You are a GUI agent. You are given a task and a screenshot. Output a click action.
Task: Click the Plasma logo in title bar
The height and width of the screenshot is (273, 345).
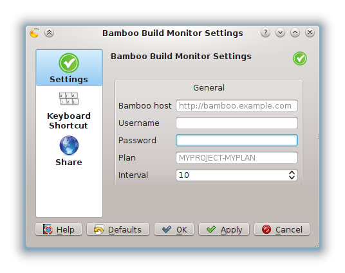pyautogui.click(x=34, y=33)
